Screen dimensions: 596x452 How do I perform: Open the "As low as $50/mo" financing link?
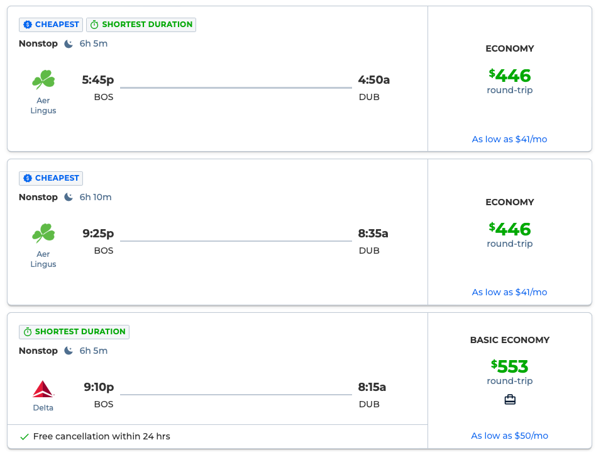point(509,436)
